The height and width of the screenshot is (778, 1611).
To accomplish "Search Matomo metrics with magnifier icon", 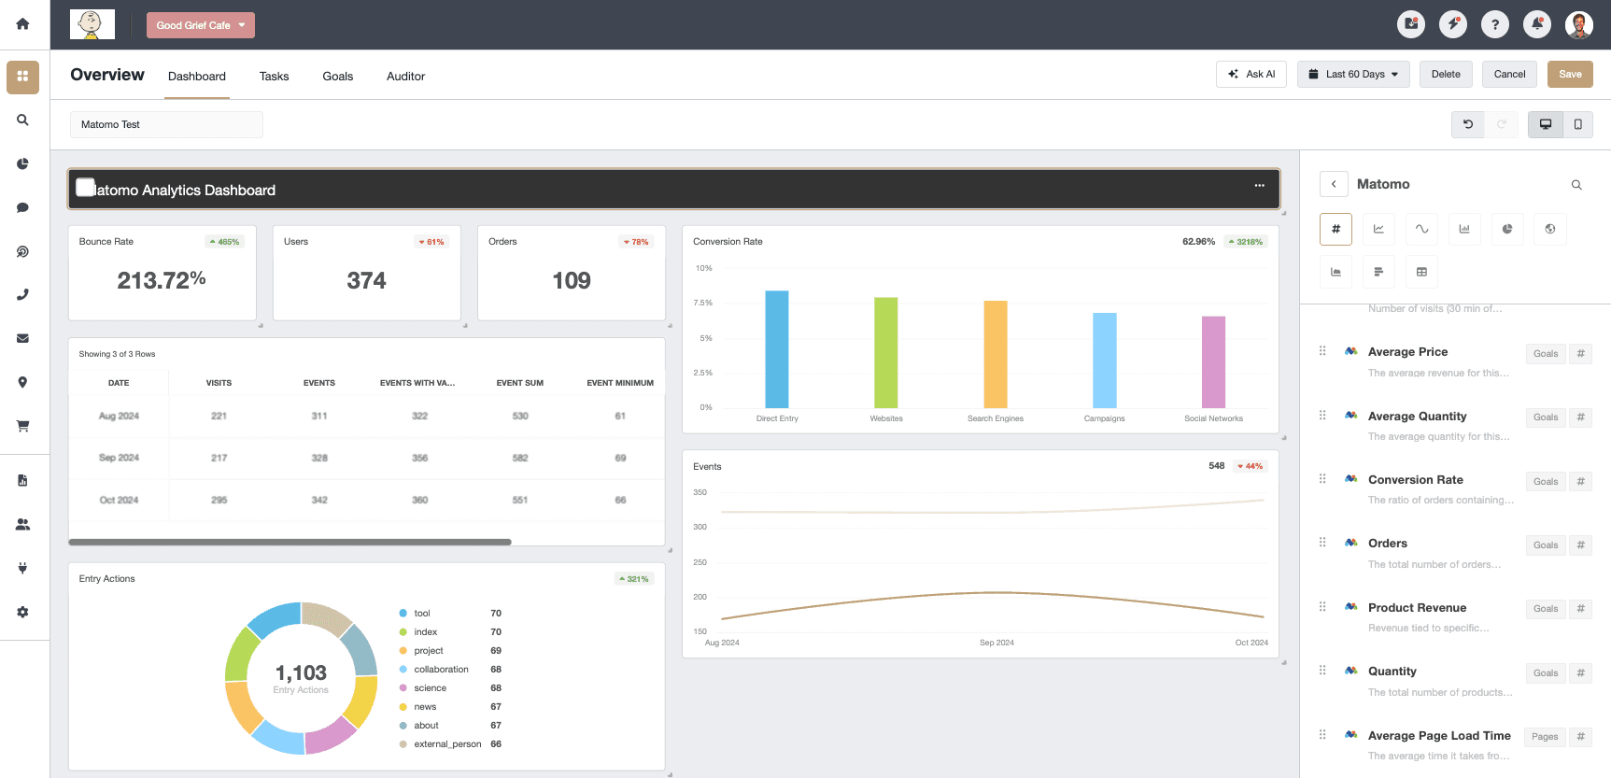I will [1576, 185].
